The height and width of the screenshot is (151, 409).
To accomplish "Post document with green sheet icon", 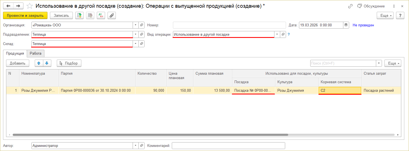I will pyautogui.click(x=79, y=16).
